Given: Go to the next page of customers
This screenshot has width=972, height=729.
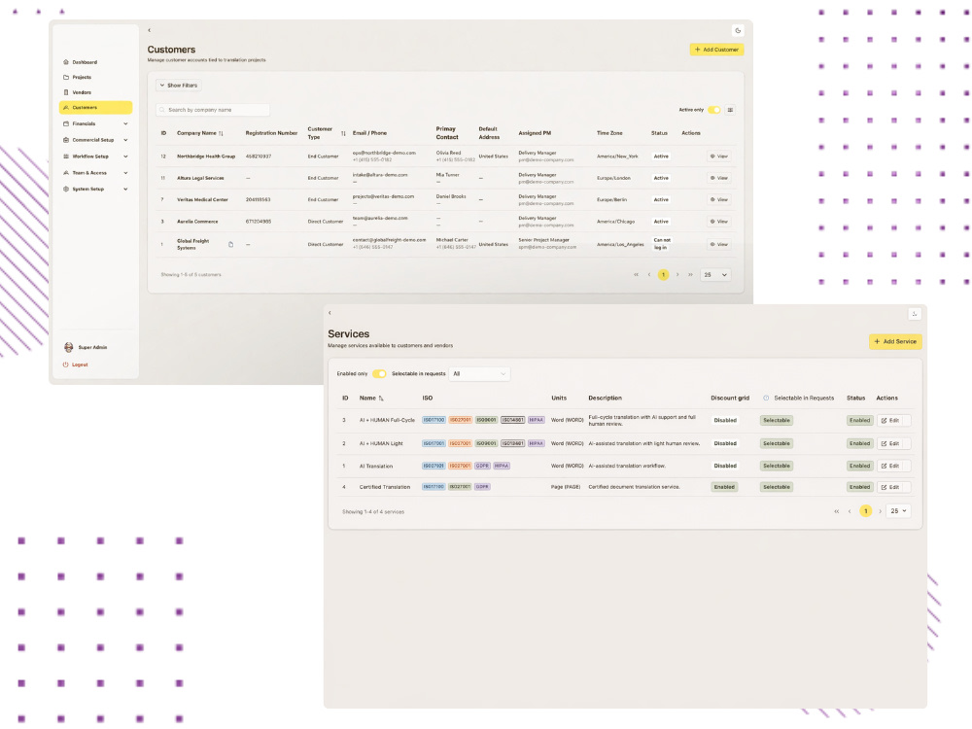Looking at the screenshot, I should (677, 275).
